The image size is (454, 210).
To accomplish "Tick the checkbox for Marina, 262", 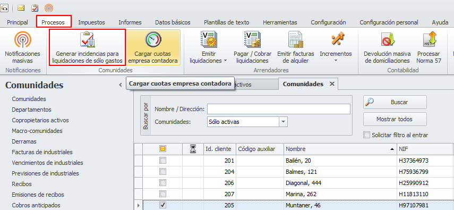I will [162, 194].
